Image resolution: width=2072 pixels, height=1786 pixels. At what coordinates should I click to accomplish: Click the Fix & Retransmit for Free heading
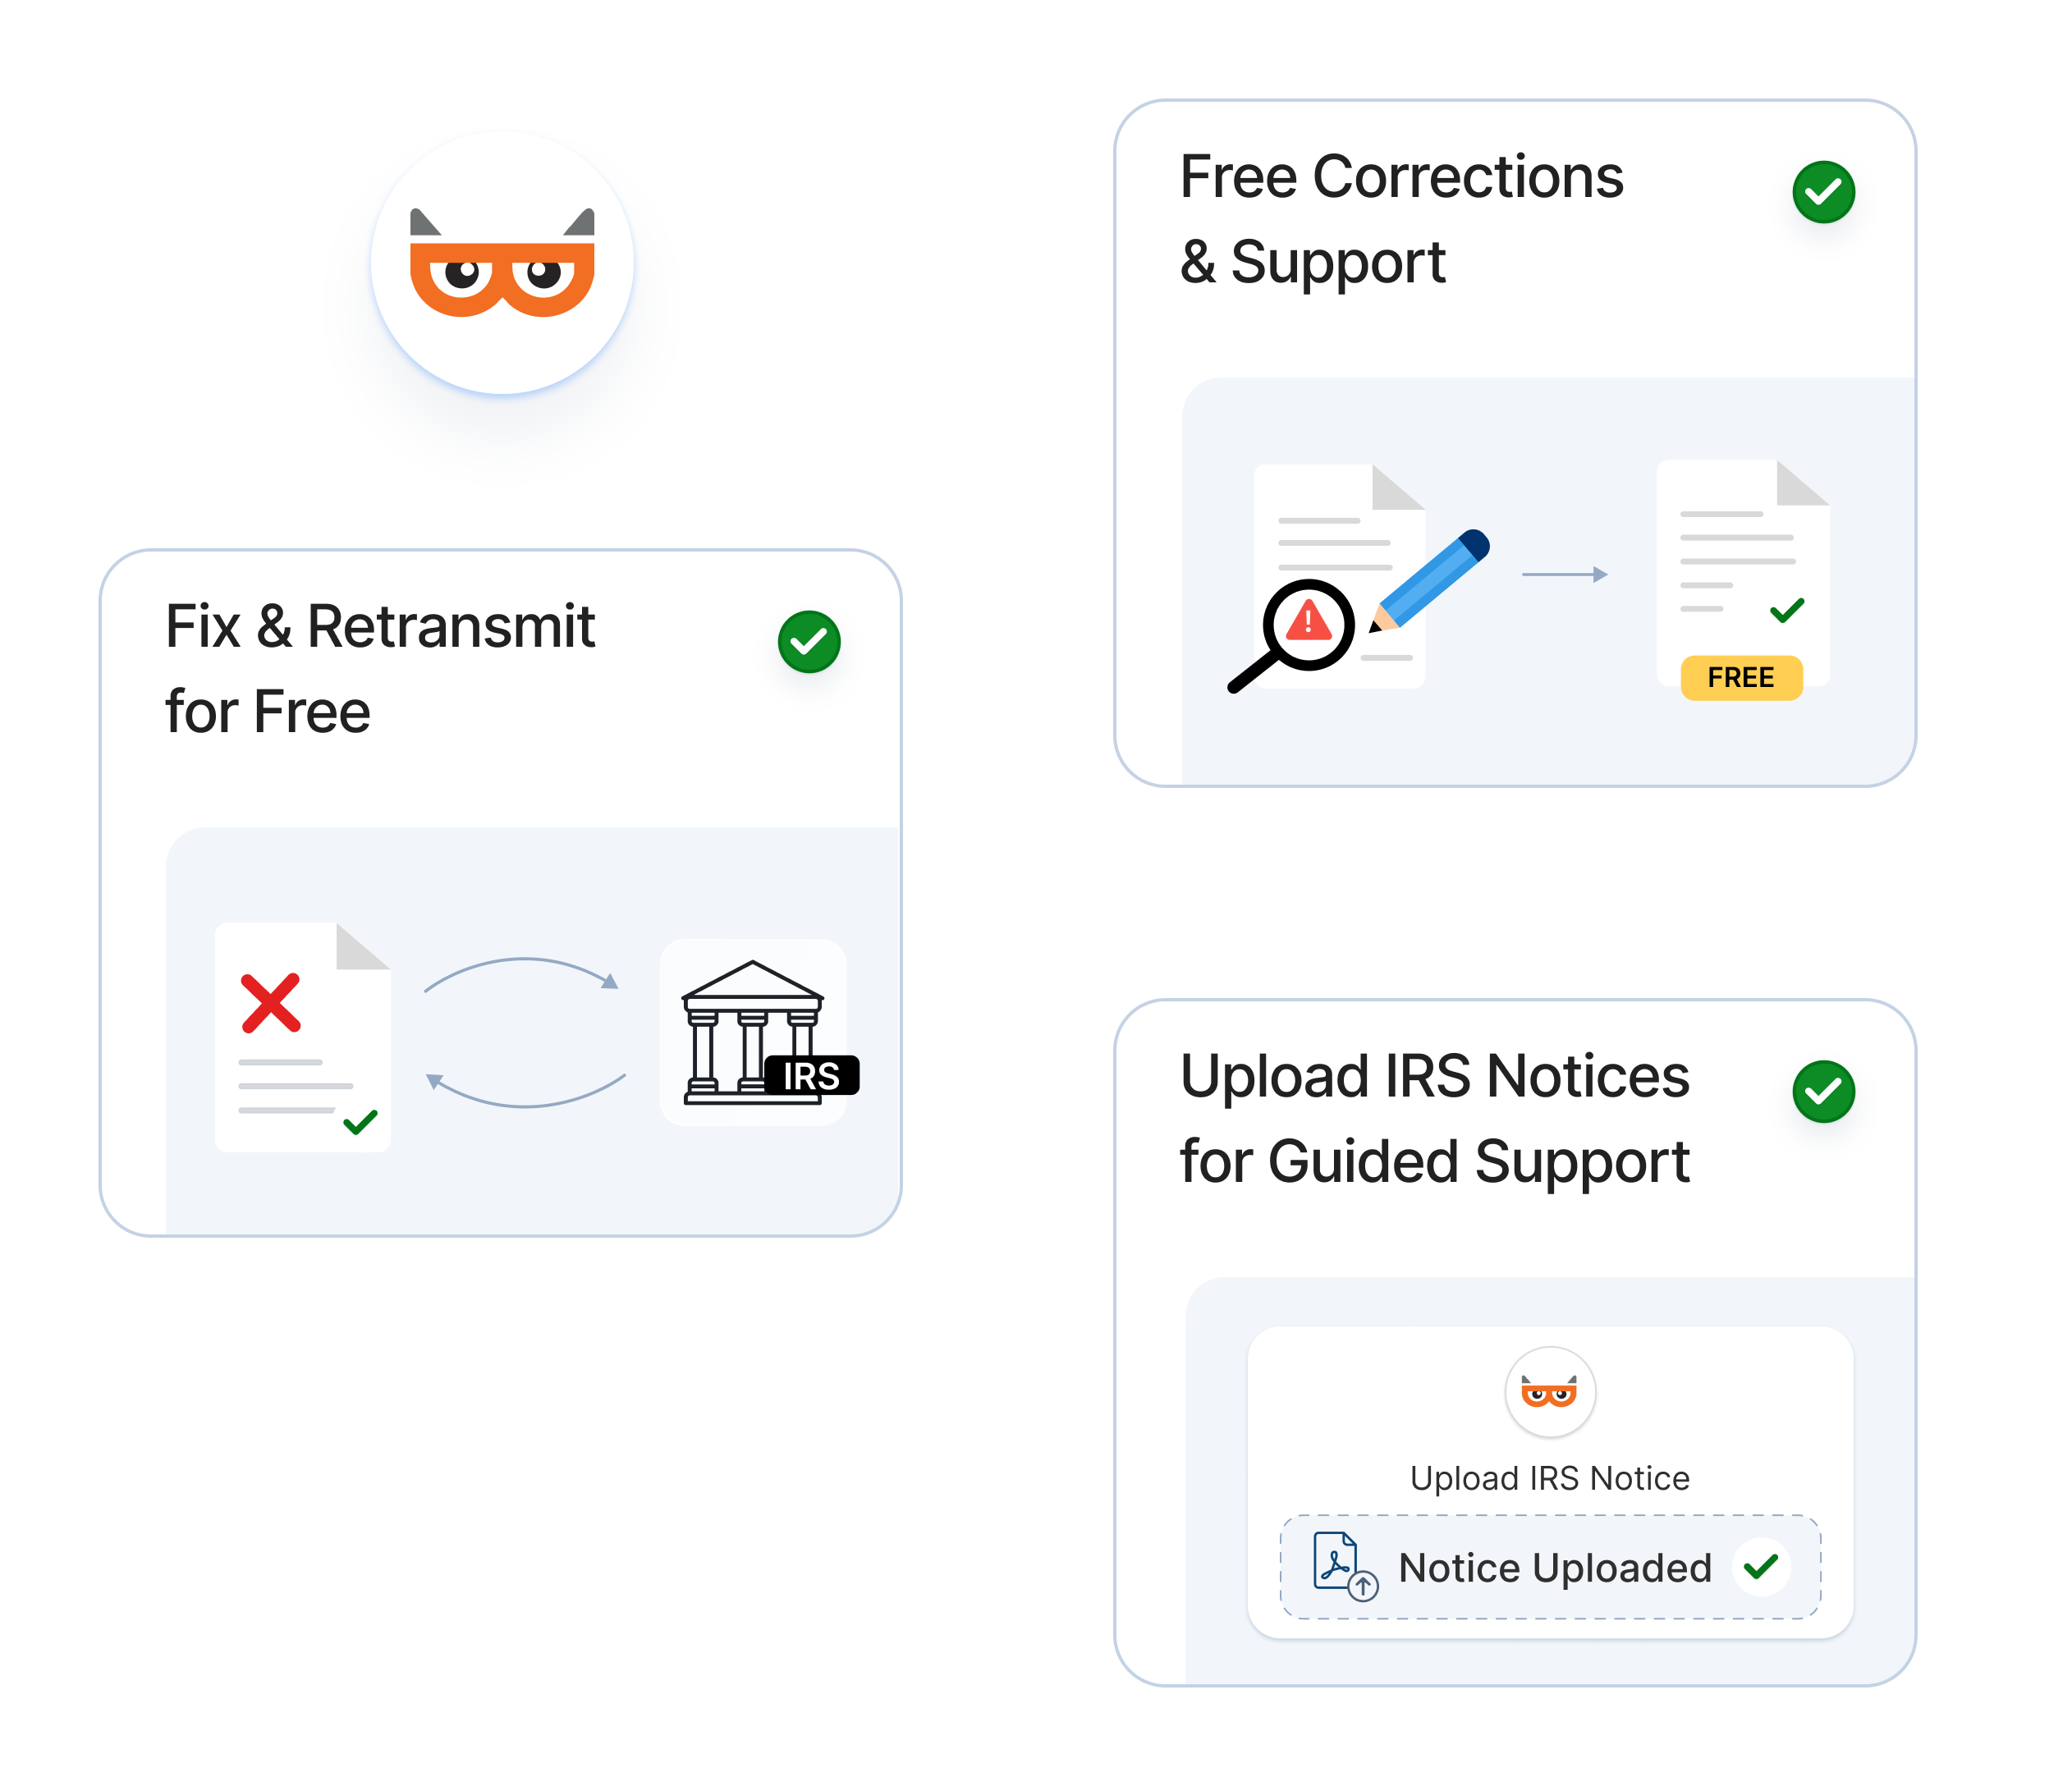point(380,668)
